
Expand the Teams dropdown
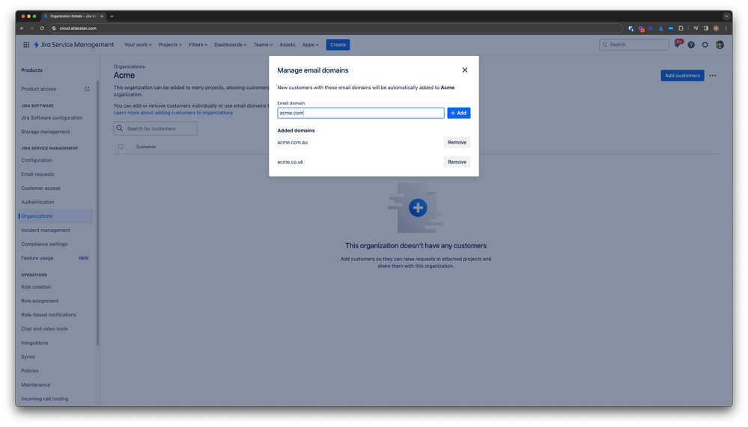(263, 45)
